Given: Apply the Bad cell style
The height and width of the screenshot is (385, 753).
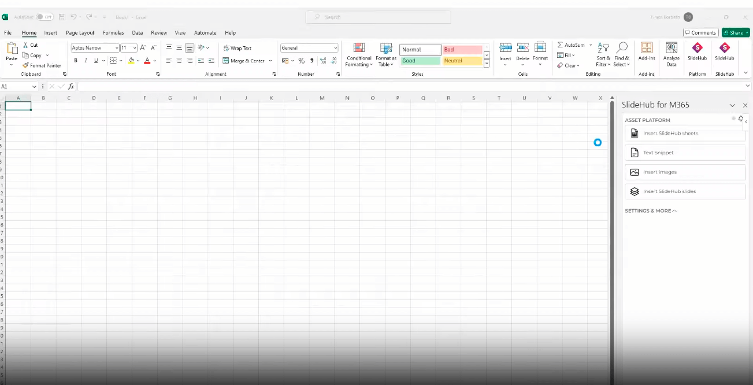Looking at the screenshot, I should [462, 50].
